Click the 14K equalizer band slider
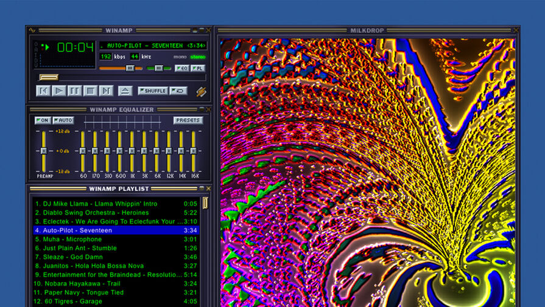 click(x=181, y=151)
